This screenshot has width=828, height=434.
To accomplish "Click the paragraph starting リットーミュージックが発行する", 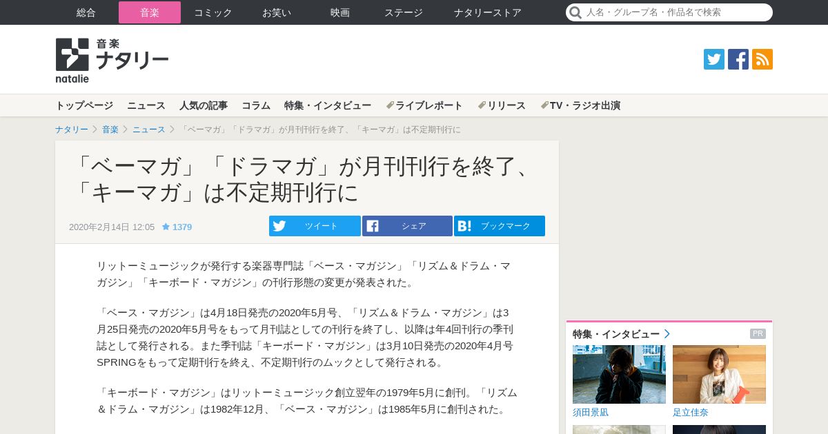I will [304, 274].
